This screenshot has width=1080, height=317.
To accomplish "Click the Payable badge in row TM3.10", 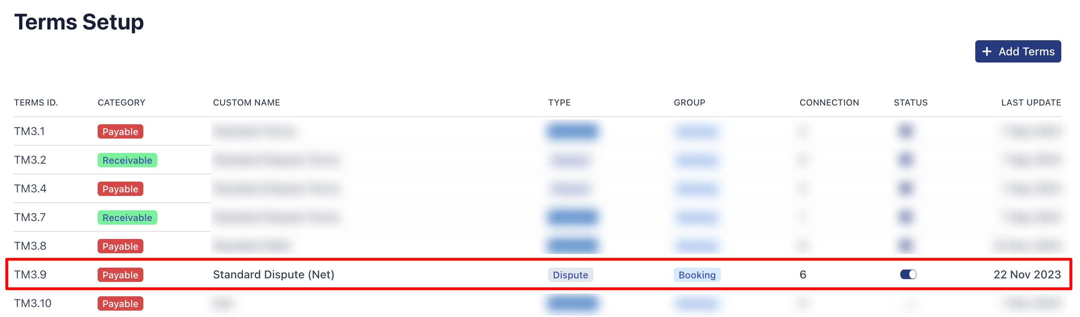I will click(120, 304).
